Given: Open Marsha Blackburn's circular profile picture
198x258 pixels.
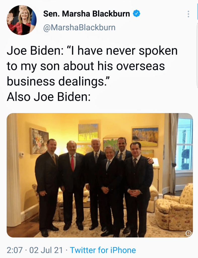Looking at the screenshot, I should [x=22, y=20].
